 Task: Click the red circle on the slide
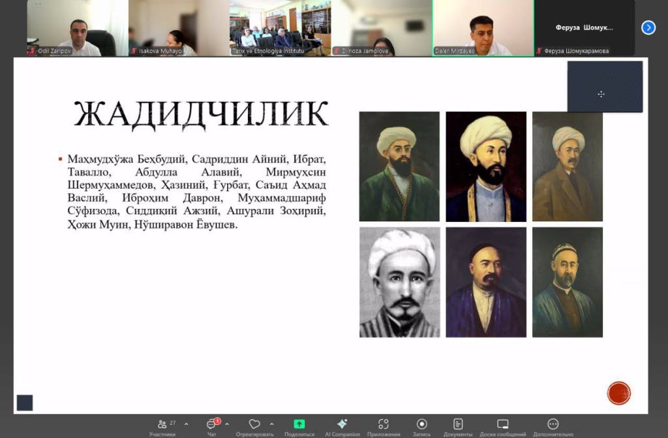618,393
